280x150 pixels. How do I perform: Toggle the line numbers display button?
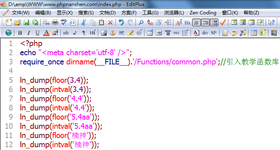click(214, 22)
